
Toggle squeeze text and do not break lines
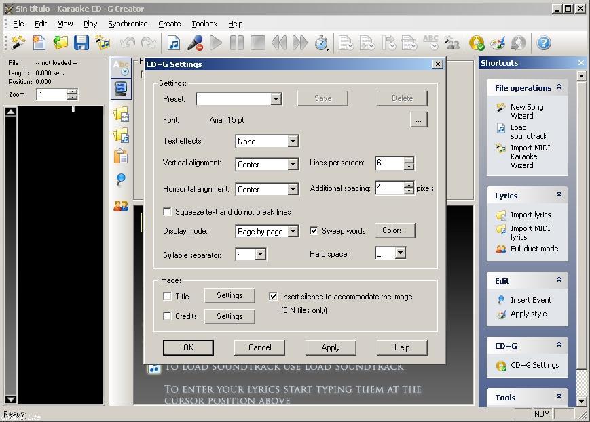click(166, 211)
